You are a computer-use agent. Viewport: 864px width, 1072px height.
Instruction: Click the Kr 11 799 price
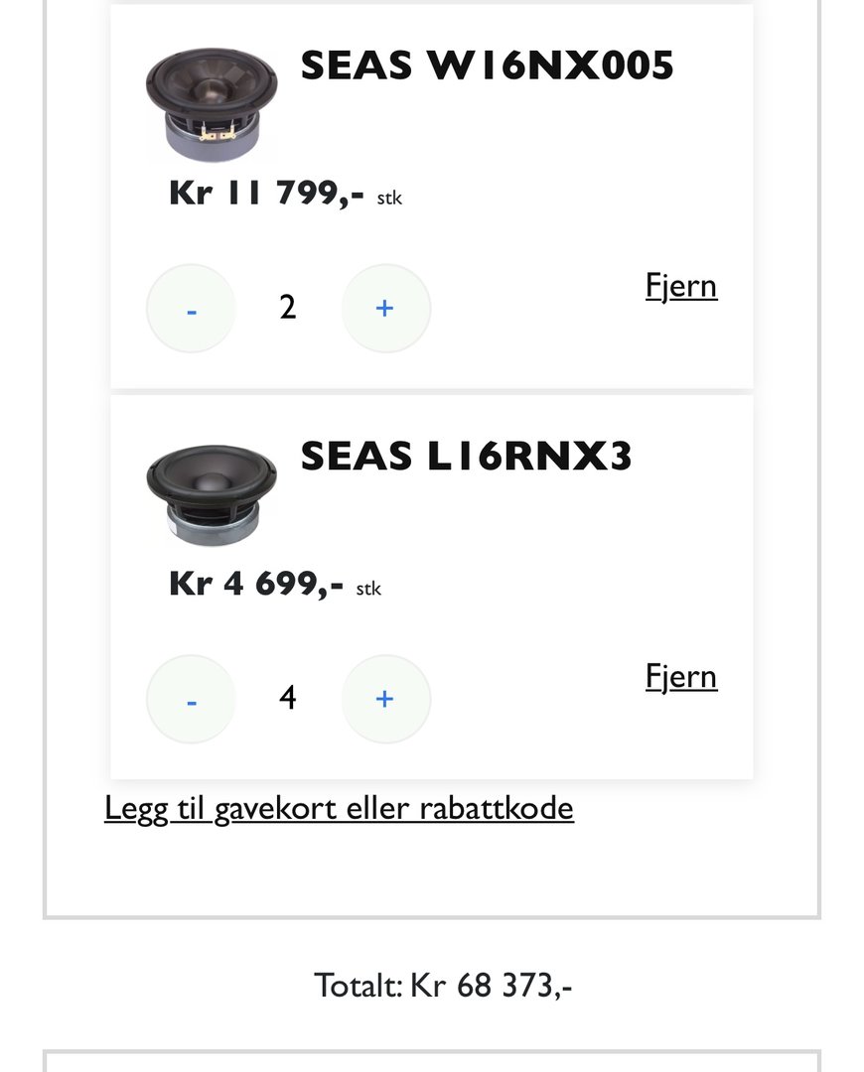[x=266, y=193]
